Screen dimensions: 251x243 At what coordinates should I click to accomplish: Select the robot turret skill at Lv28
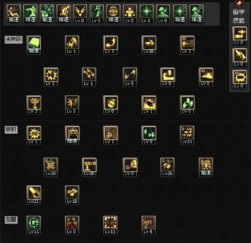89,167
